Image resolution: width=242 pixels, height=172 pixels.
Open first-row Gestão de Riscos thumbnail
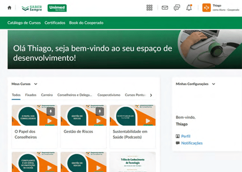[84, 115]
